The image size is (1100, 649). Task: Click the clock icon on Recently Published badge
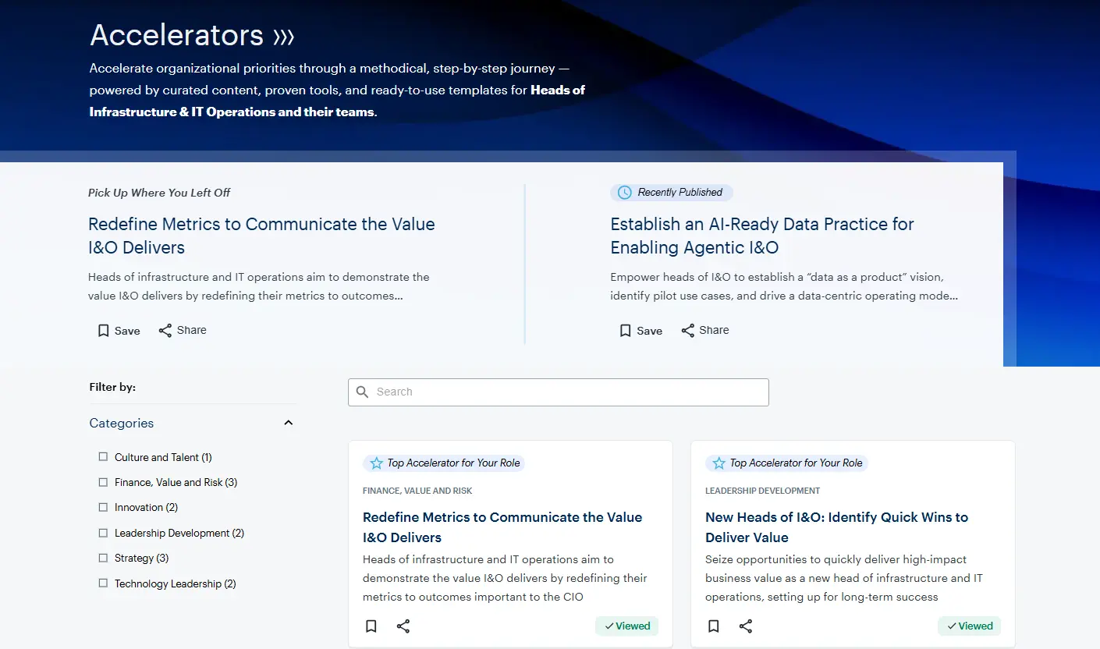coord(626,192)
